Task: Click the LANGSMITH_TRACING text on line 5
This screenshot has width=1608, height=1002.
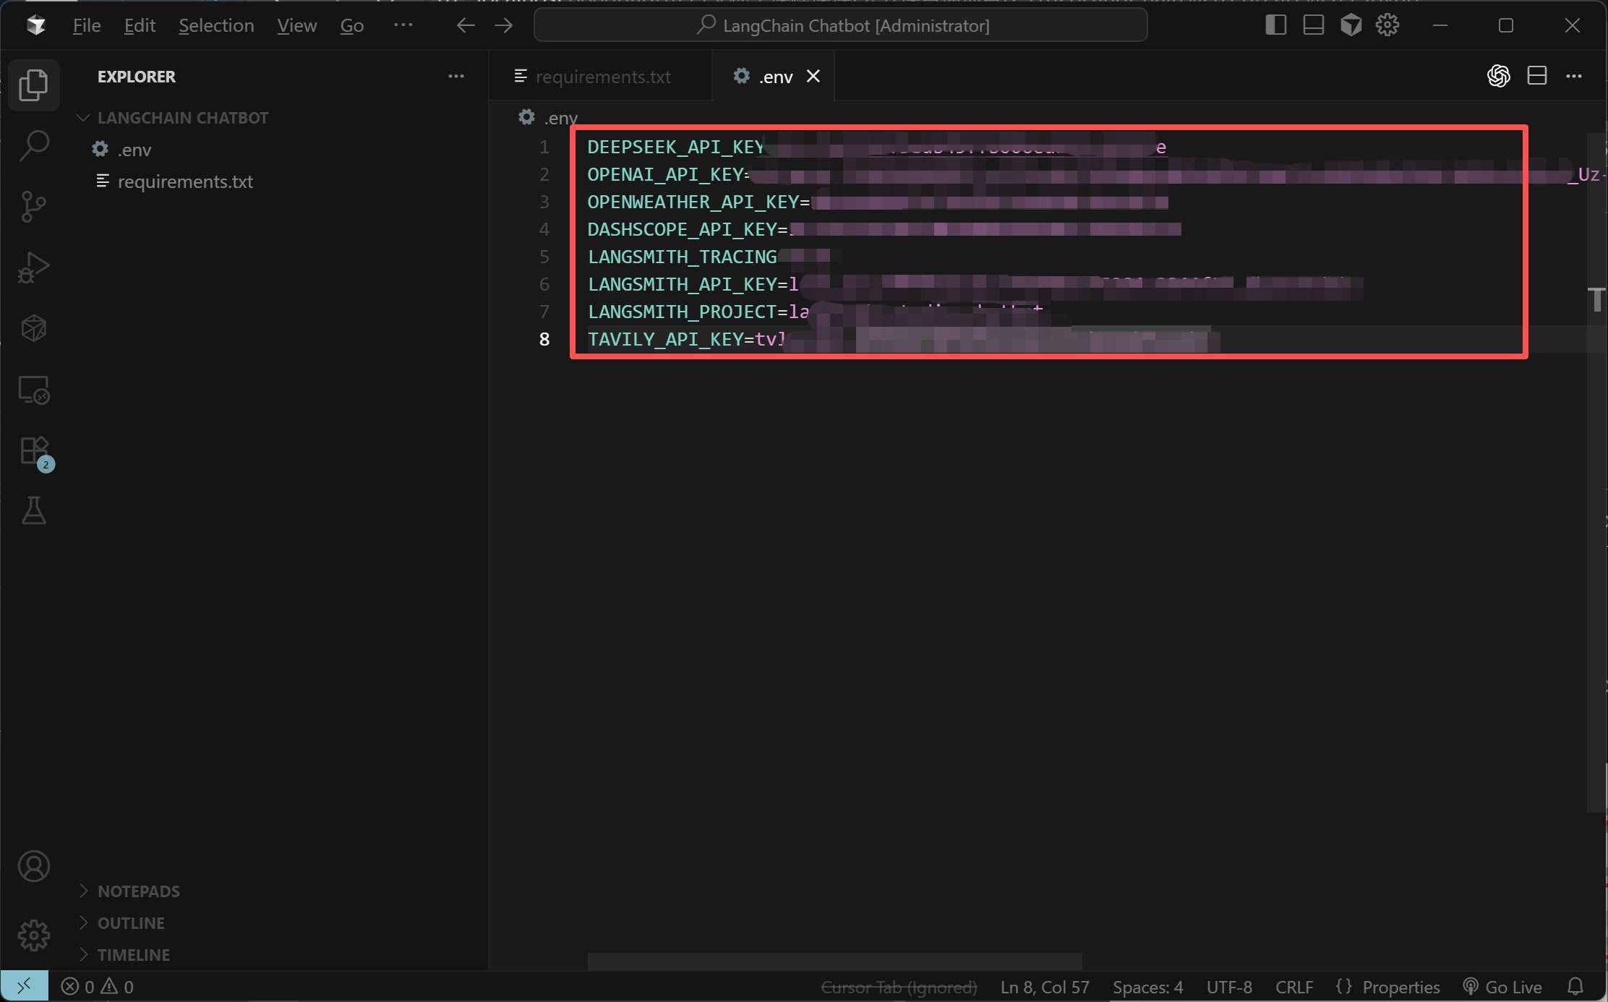Action: [682, 257]
